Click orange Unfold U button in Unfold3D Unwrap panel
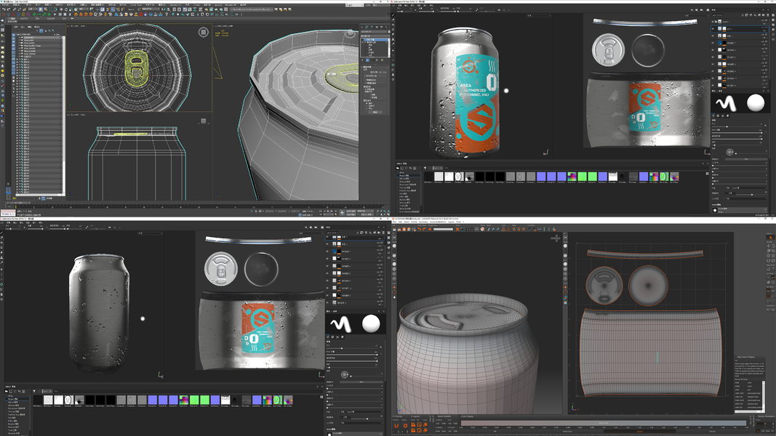This screenshot has width=776, height=436. coord(396,426)
